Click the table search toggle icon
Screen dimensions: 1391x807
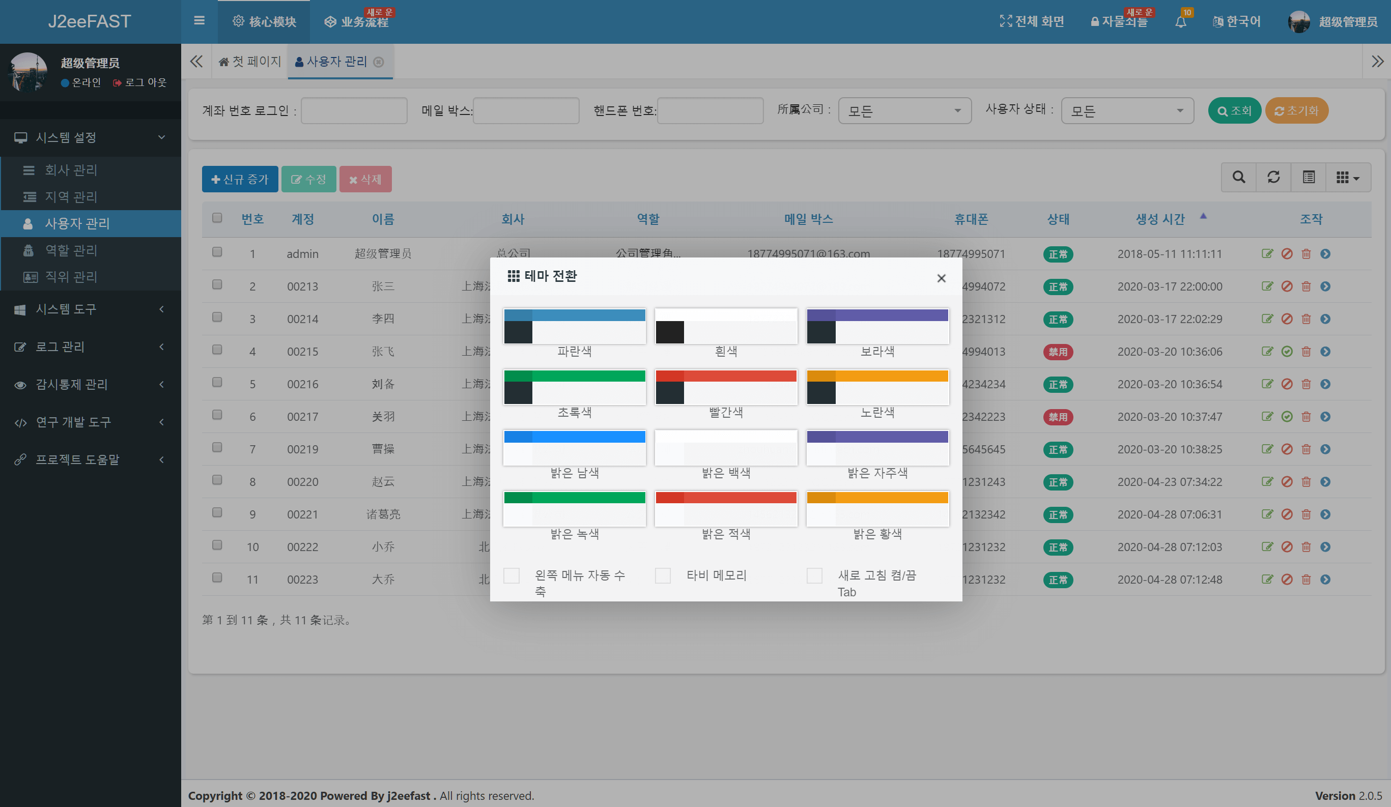(x=1239, y=177)
